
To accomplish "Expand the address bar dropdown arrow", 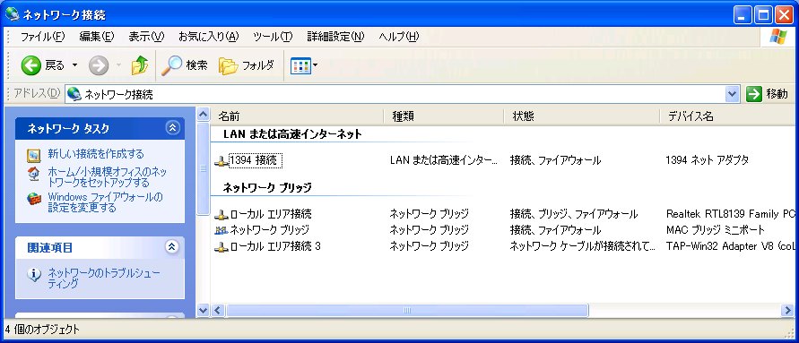I will [x=733, y=94].
